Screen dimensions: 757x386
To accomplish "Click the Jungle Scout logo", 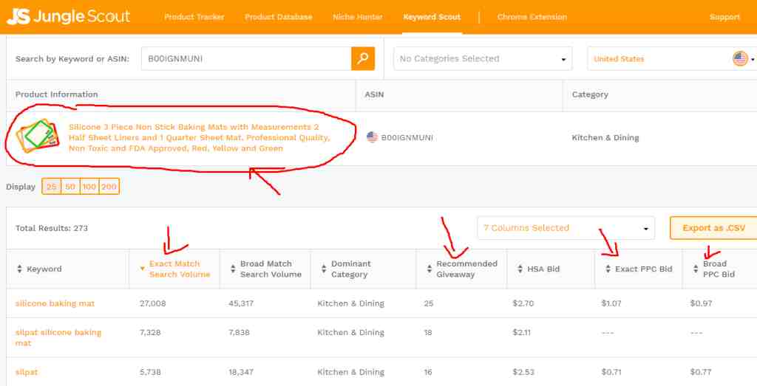I will (68, 17).
